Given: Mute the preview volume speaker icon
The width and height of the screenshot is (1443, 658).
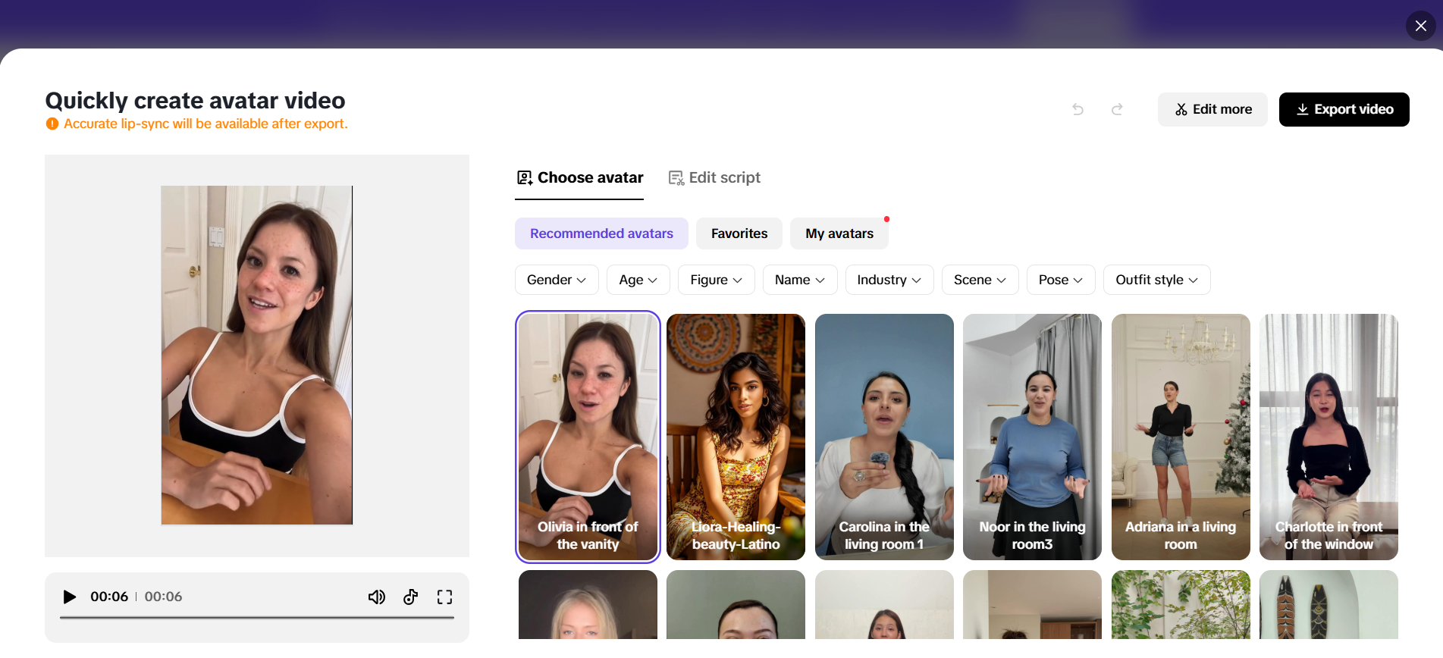Looking at the screenshot, I should [376, 597].
